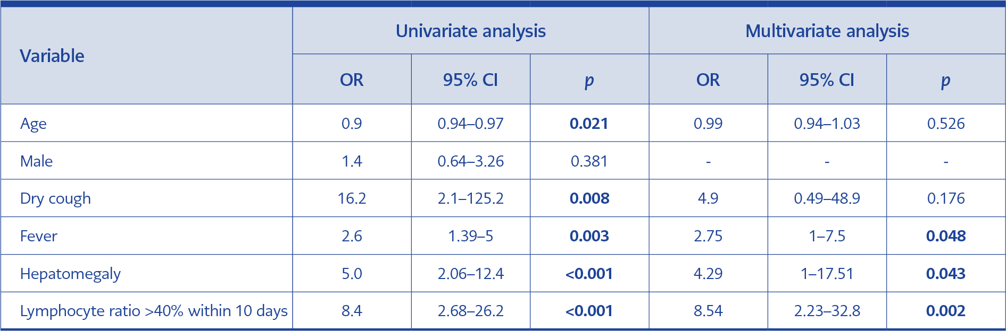Click the 2.1–125.2 confidence interval cell
This screenshot has height=331, width=1006.
point(470,198)
